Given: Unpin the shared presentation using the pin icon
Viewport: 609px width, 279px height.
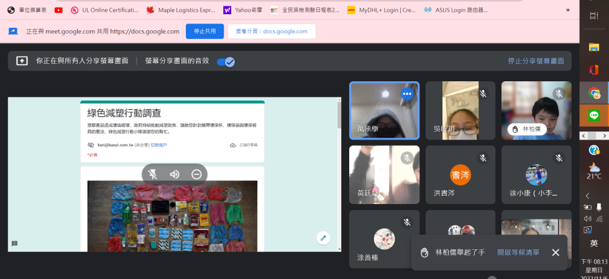Looking at the screenshot, I should [153, 174].
